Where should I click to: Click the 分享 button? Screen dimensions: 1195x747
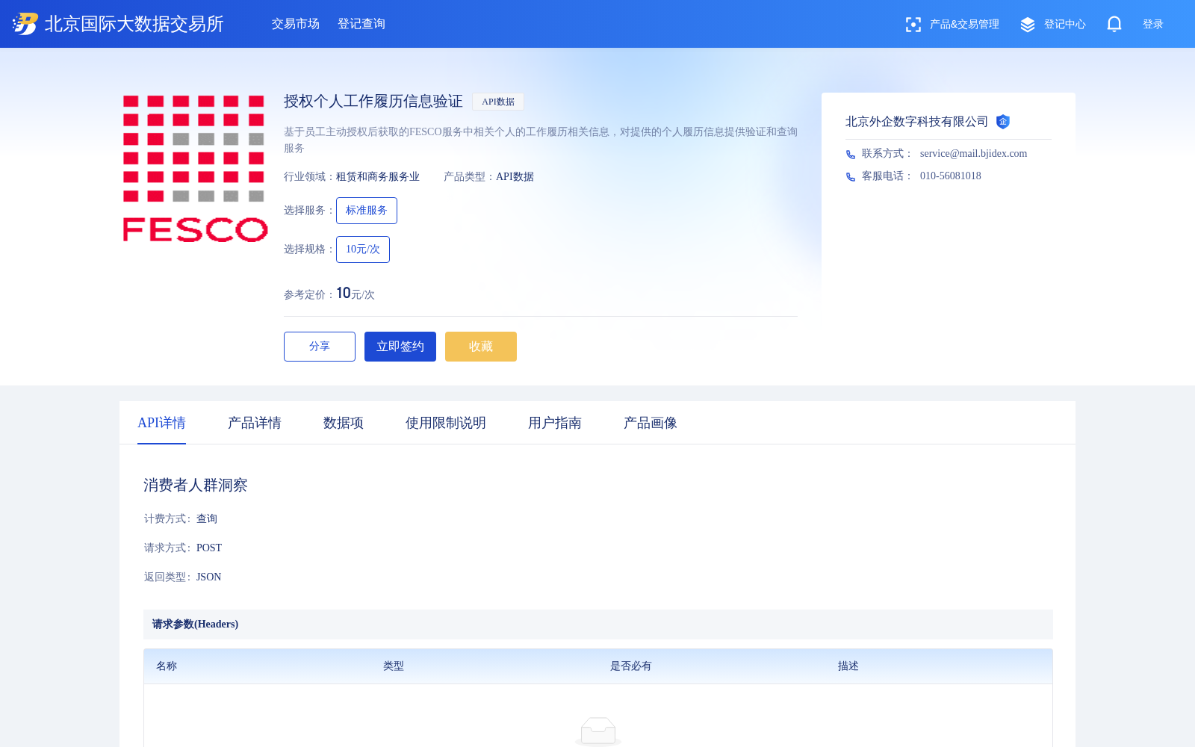click(x=320, y=347)
